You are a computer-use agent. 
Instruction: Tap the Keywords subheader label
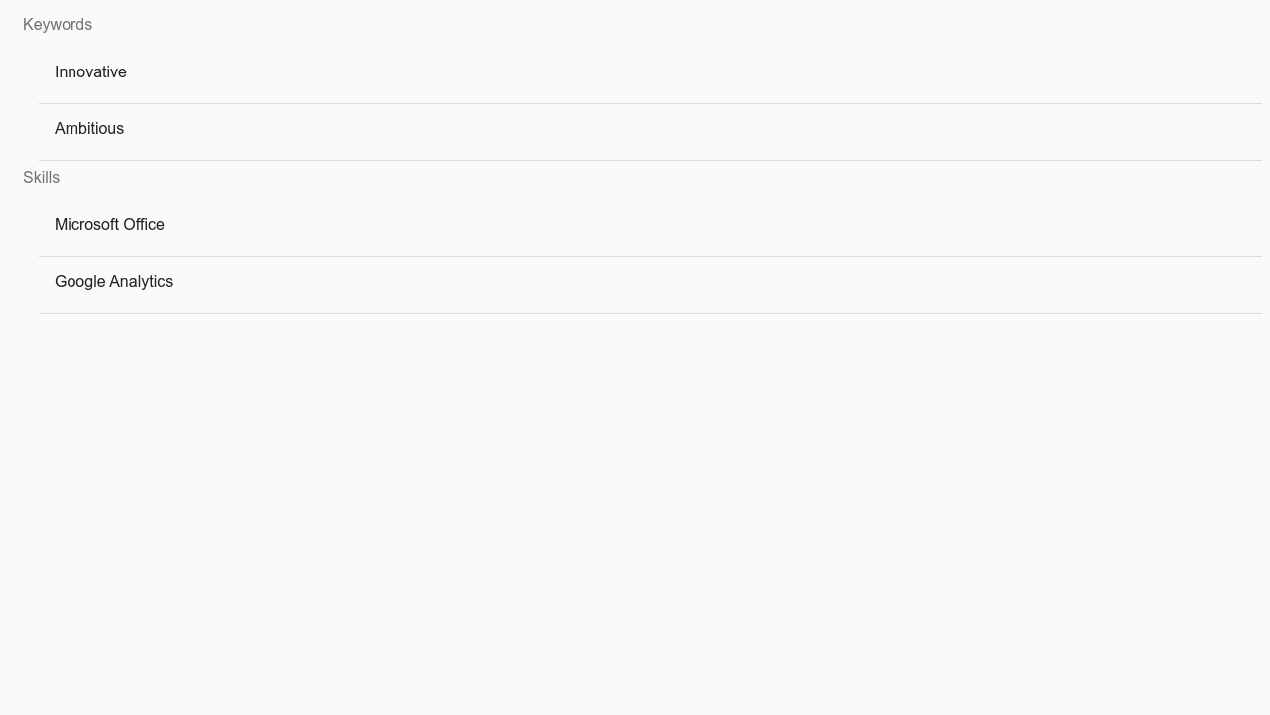58,25
